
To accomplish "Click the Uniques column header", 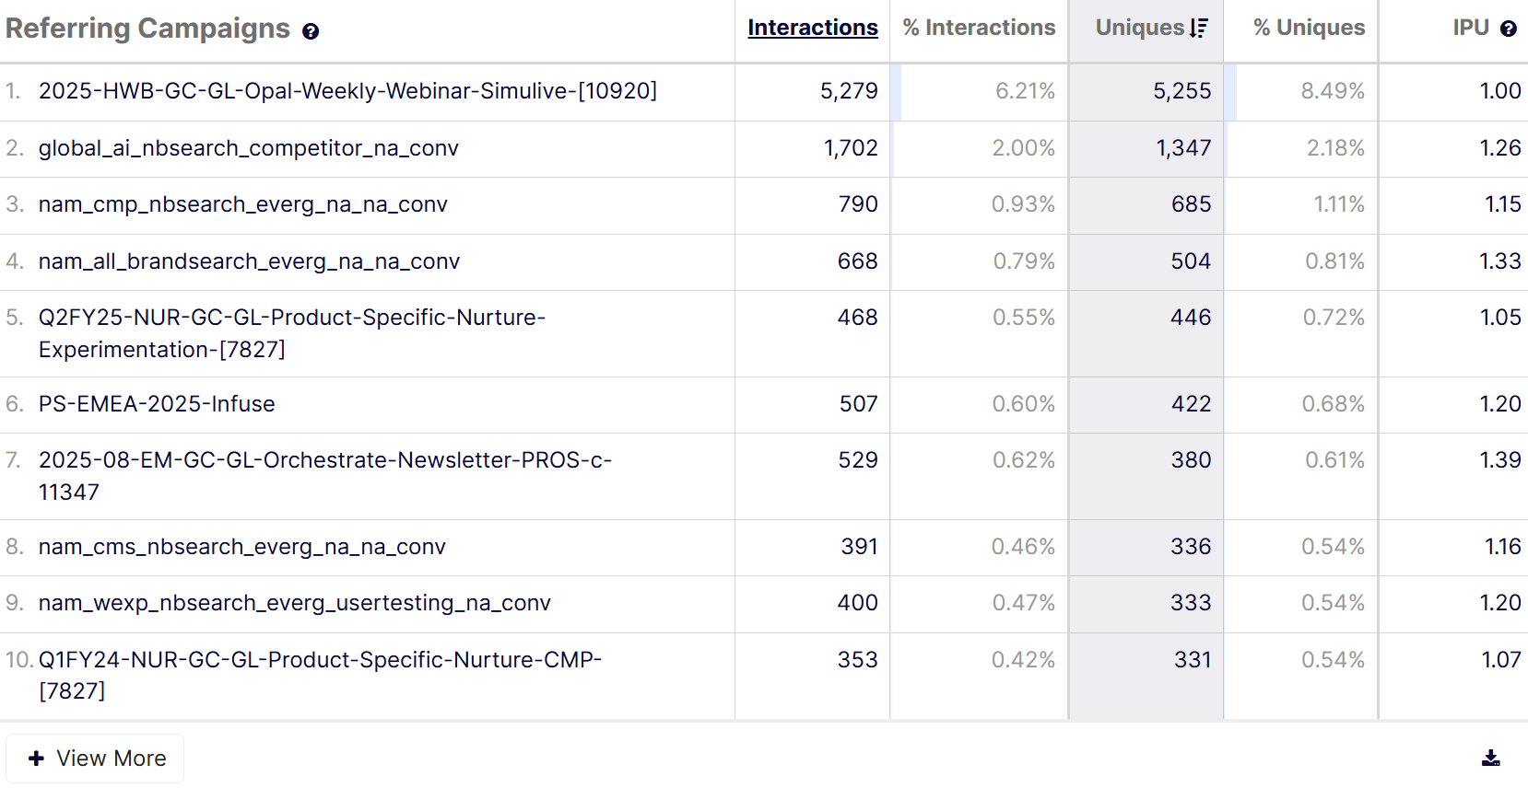I will (1139, 28).
